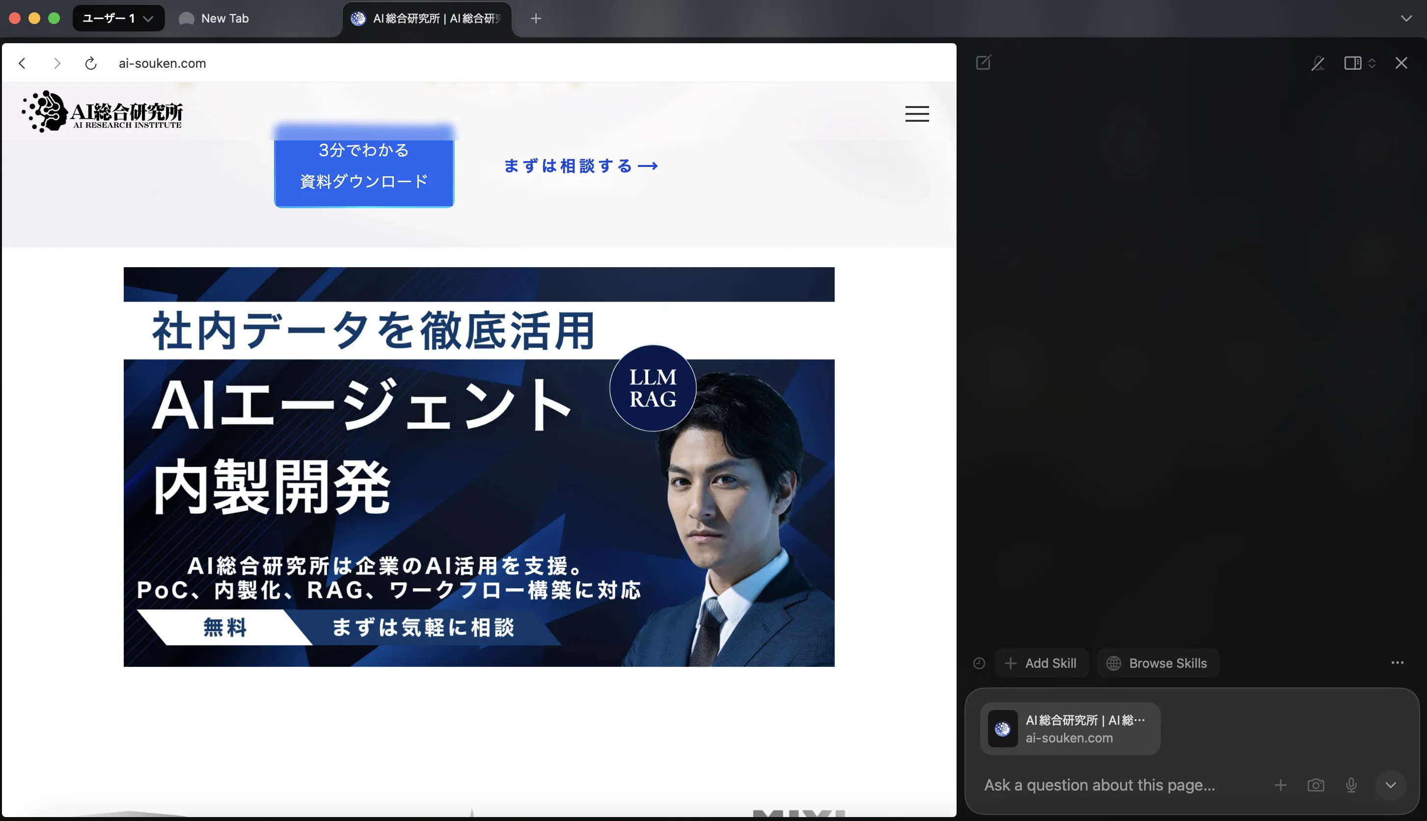1427x821 pixels.
Task: Click the まずは相談する link
Action: tap(581, 166)
